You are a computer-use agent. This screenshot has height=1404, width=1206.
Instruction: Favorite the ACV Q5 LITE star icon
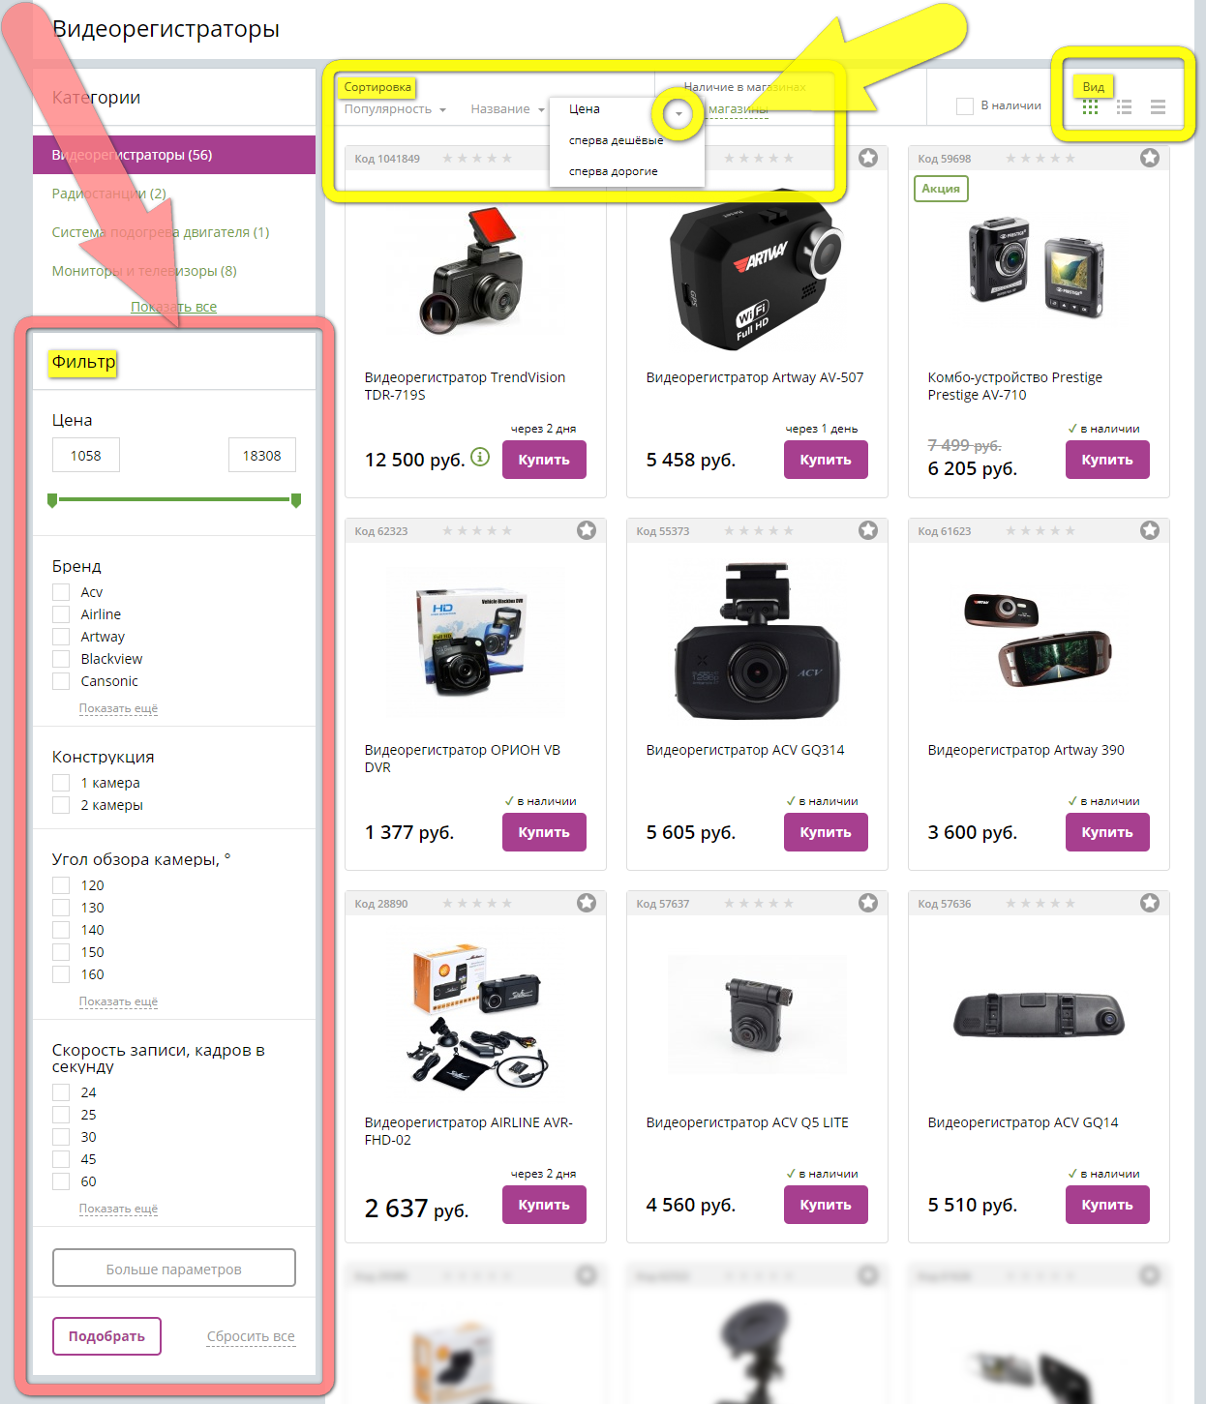868,903
